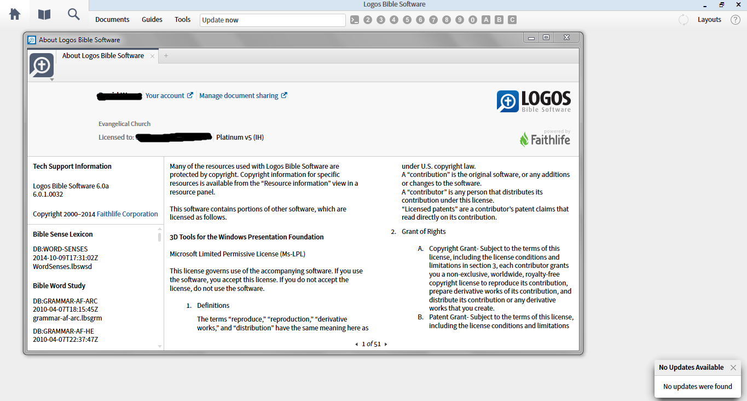
Task: Click shortcut icon number 9
Action: [460, 20]
